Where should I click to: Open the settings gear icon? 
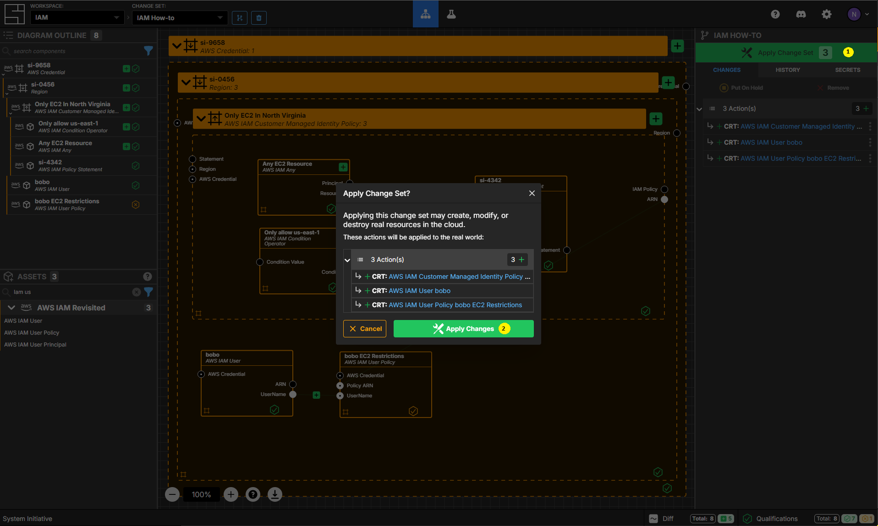coord(827,14)
